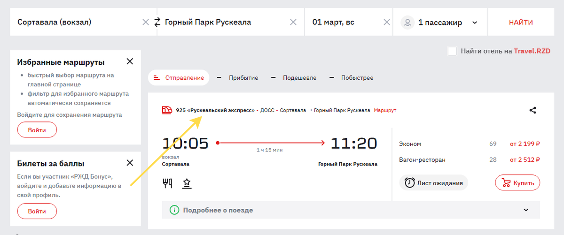This screenshot has width=564, height=235.
Task: Open the Маршрут link
Action: click(x=385, y=110)
